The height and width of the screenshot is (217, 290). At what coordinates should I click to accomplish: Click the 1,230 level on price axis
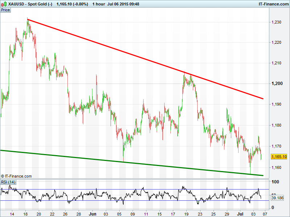point(277,22)
